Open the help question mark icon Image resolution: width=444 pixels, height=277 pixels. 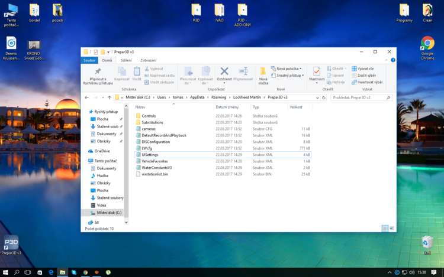[392, 60]
